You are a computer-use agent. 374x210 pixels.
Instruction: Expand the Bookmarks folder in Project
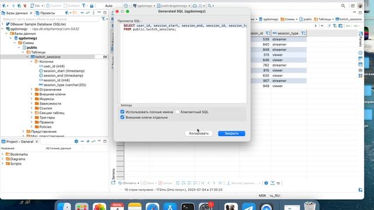click(2, 154)
